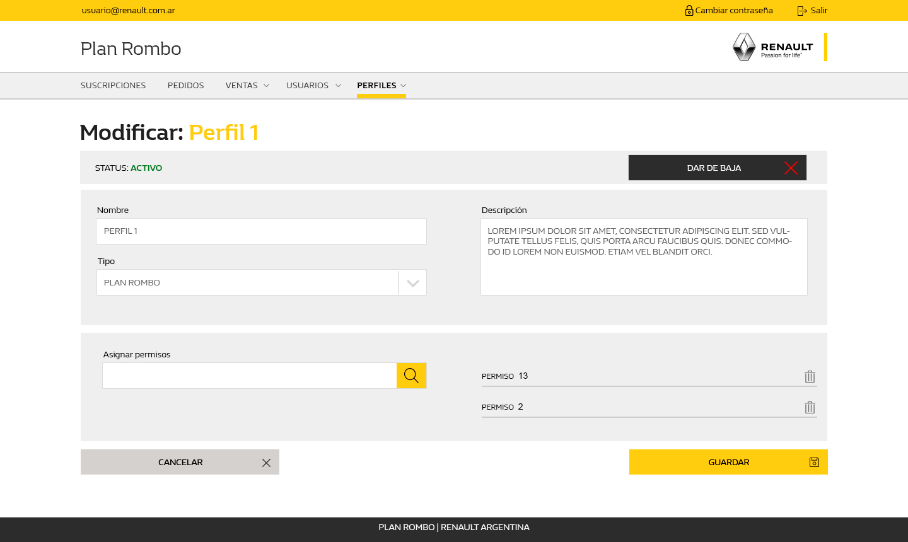
Task: Remove PERMISO 2 with the trash icon
Action: point(810,407)
